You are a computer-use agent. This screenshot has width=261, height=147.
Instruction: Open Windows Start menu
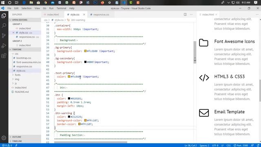(3, 2)
